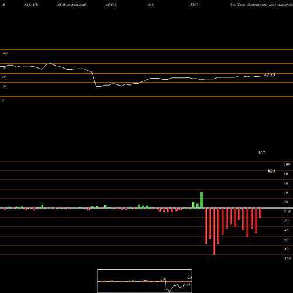
Task: Click the '-40' label on MR axis
Action: coord(286,230)
